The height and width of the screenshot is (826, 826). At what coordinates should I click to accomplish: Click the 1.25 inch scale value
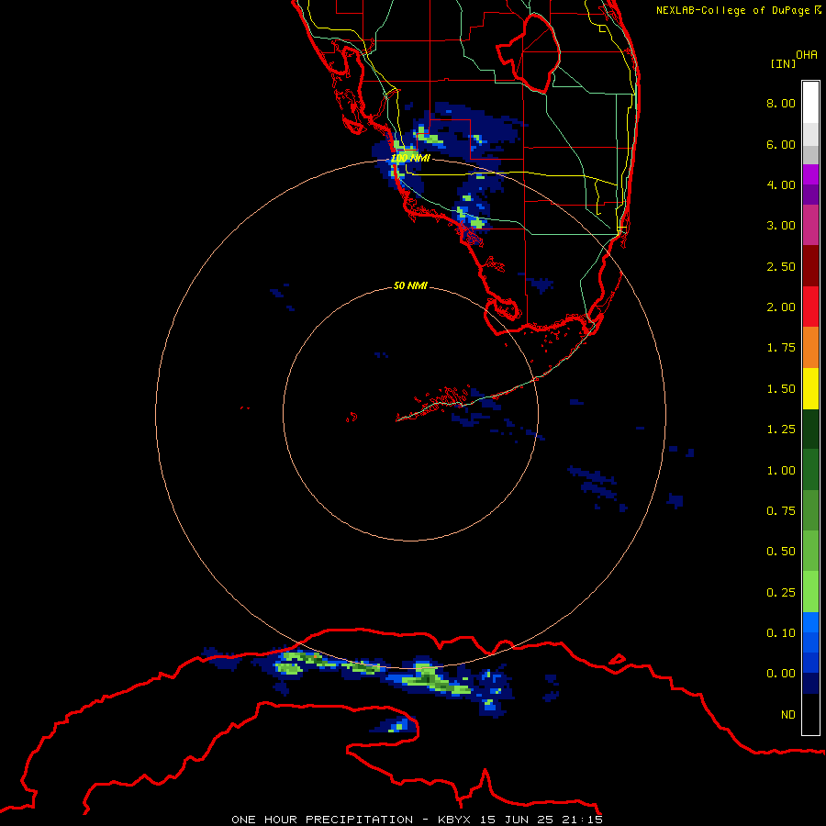pos(781,430)
